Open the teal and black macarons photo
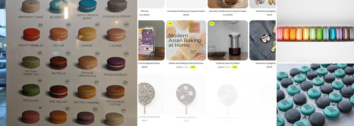This screenshot has height=126, width=354. tap(315, 95)
